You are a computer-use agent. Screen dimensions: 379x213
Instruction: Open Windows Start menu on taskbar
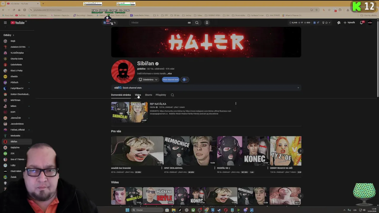coord(127,210)
